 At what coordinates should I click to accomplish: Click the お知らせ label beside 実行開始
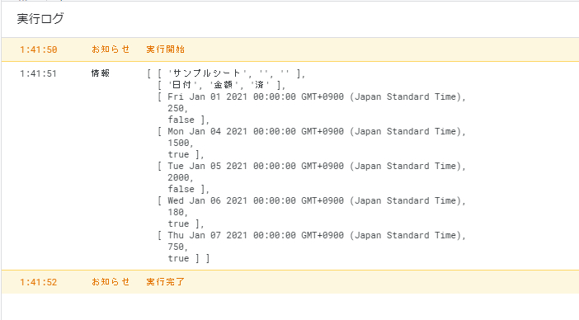(x=111, y=49)
